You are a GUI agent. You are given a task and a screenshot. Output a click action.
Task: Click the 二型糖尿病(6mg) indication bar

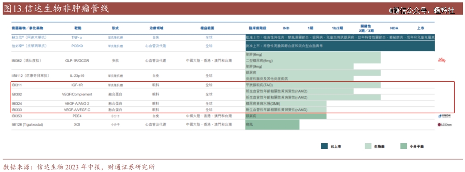(x=313, y=60)
